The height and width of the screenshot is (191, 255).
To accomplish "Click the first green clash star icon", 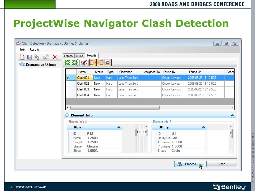I will coord(67,63).
